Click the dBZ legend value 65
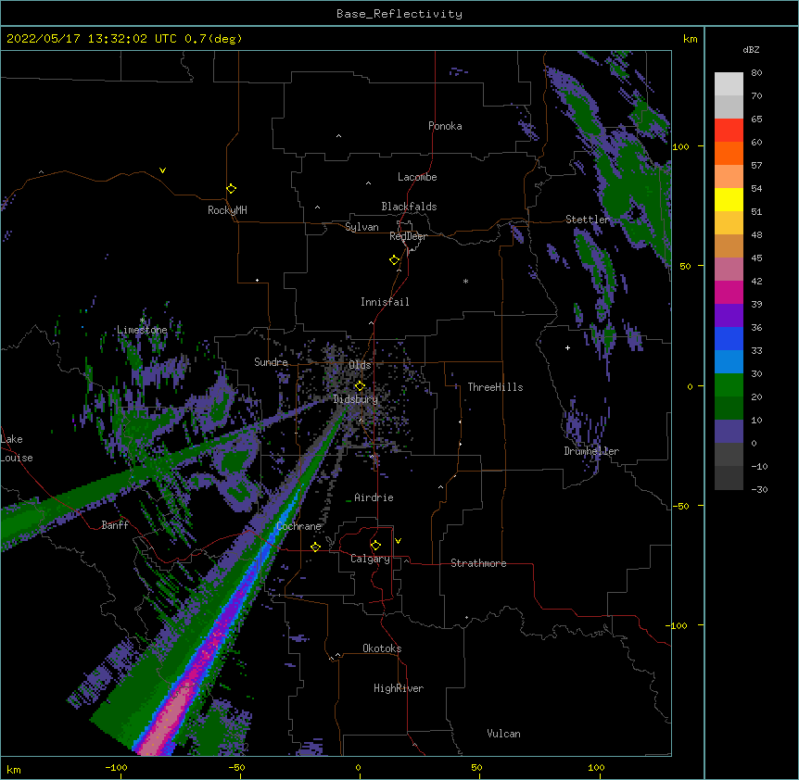The height and width of the screenshot is (780, 799). pos(756,119)
